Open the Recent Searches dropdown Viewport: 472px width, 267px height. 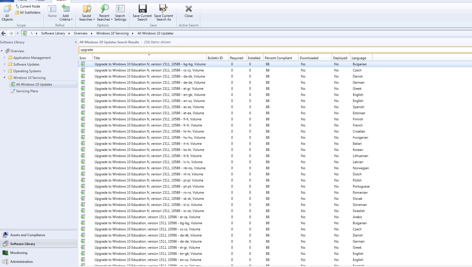click(x=104, y=13)
